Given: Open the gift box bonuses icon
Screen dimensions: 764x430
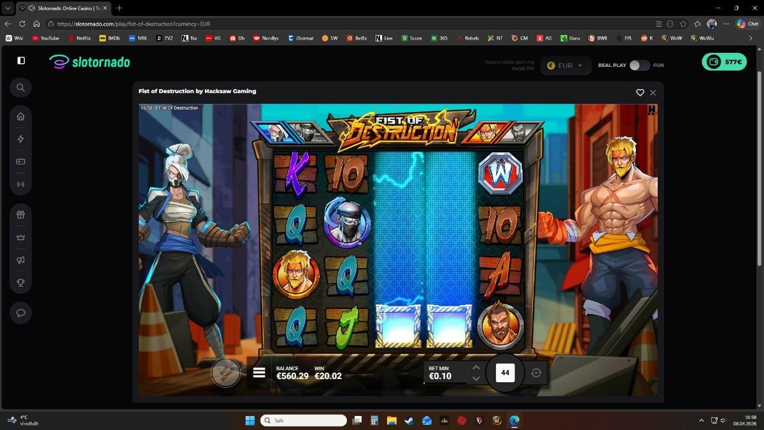Looking at the screenshot, I should click(21, 215).
